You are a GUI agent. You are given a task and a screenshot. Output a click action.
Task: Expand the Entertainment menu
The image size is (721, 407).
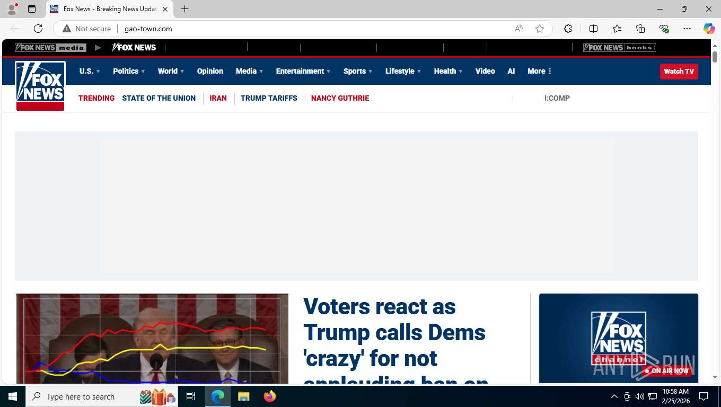pos(303,71)
